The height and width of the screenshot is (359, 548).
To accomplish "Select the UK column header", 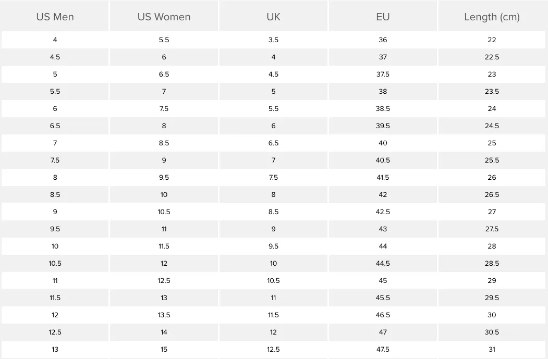I will point(273,17).
